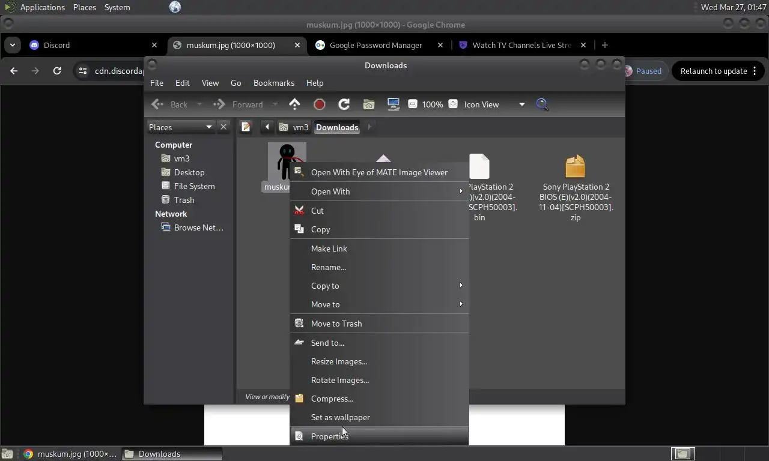Close the Google Password Manager tab
Image resolution: width=769 pixels, height=461 pixels.
coord(440,45)
